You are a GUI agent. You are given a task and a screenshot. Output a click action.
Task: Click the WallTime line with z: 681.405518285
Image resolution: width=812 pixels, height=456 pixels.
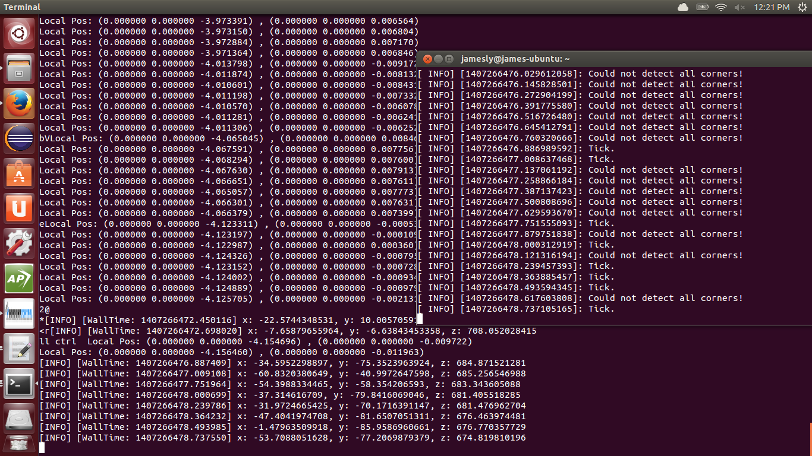coord(280,394)
